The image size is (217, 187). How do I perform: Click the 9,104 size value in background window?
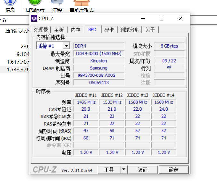23,54
